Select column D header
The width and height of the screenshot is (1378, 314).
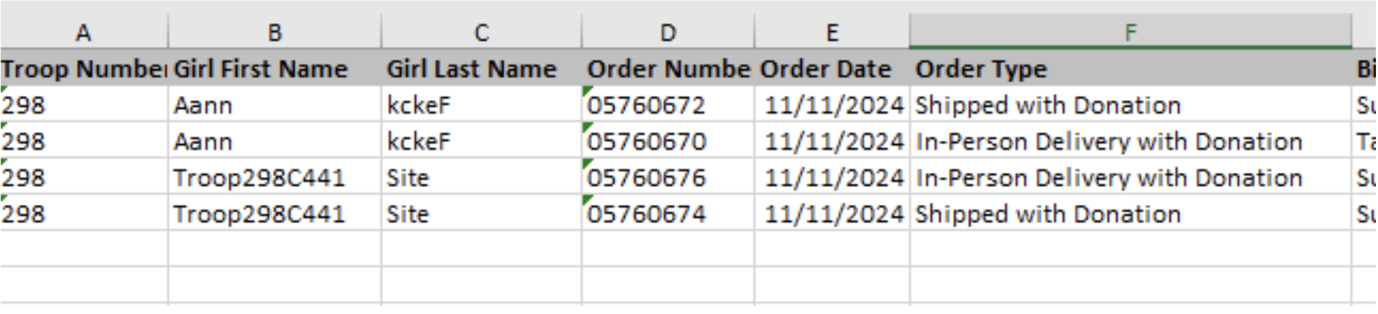[x=668, y=32]
